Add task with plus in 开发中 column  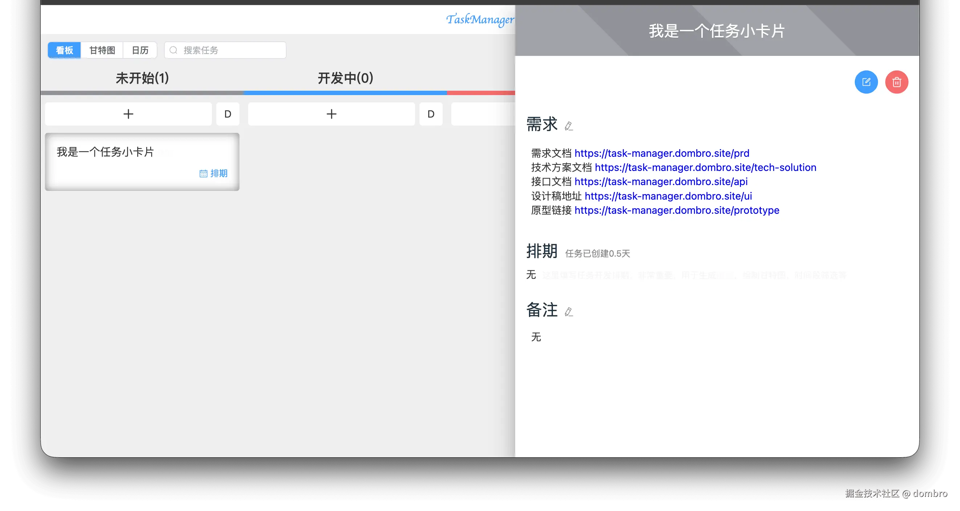point(331,114)
